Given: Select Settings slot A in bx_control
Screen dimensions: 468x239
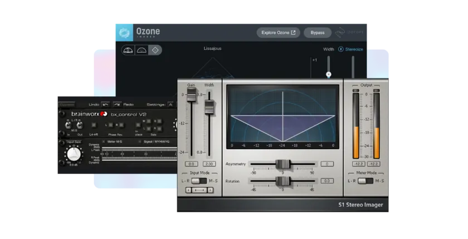Looking at the screenshot, I should point(170,104).
